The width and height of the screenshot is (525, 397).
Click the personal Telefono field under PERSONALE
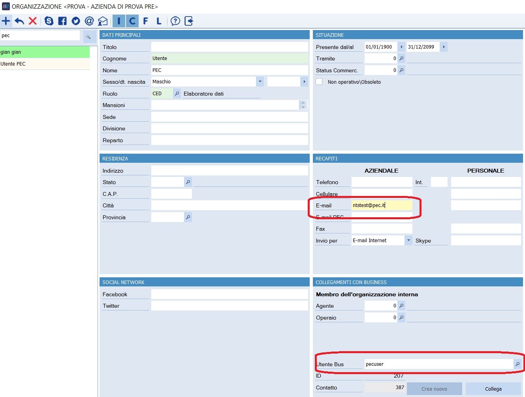pyautogui.click(x=486, y=182)
